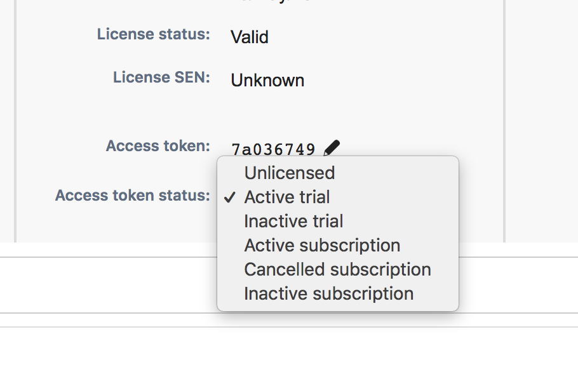The height and width of the screenshot is (367, 578).
Task: Click the License status value Valid
Action: click(250, 37)
